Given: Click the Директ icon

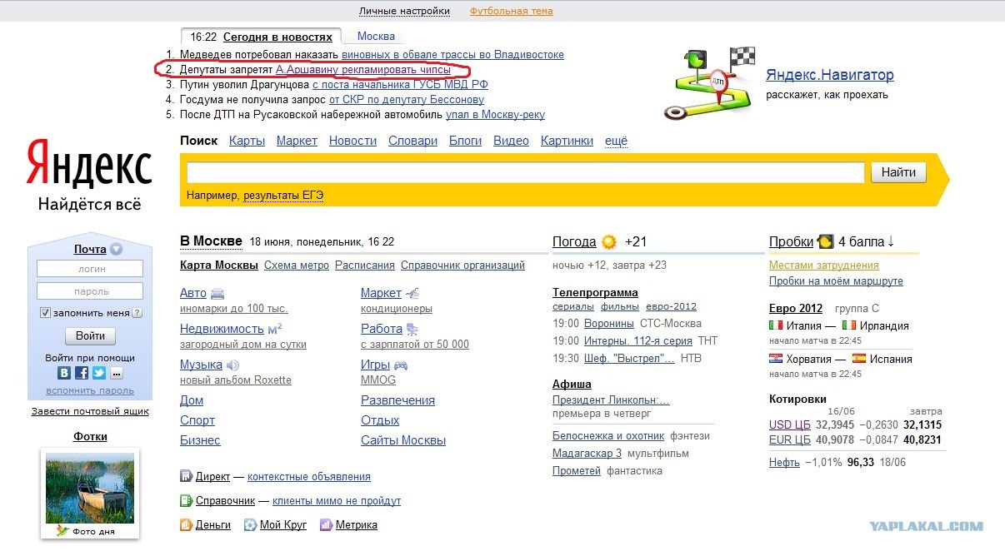Looking at the screenshot, I should click(x=187, y=476).
